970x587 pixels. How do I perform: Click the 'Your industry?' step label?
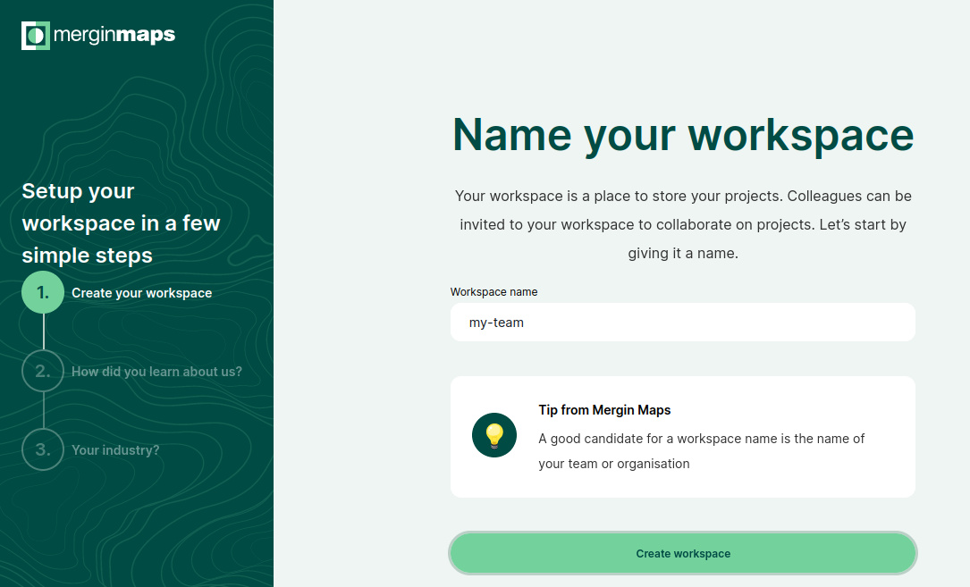point(115,450)
